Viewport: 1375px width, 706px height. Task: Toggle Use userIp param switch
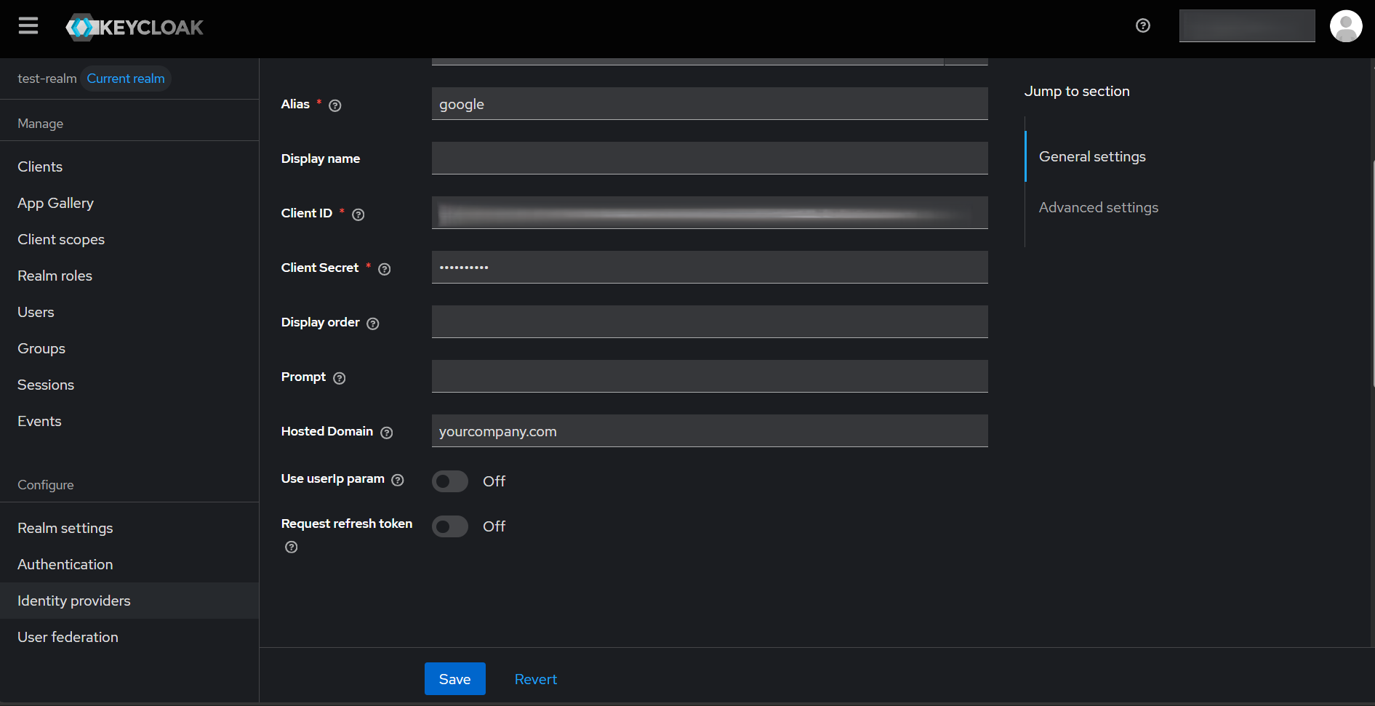click(x=450, y=481)
